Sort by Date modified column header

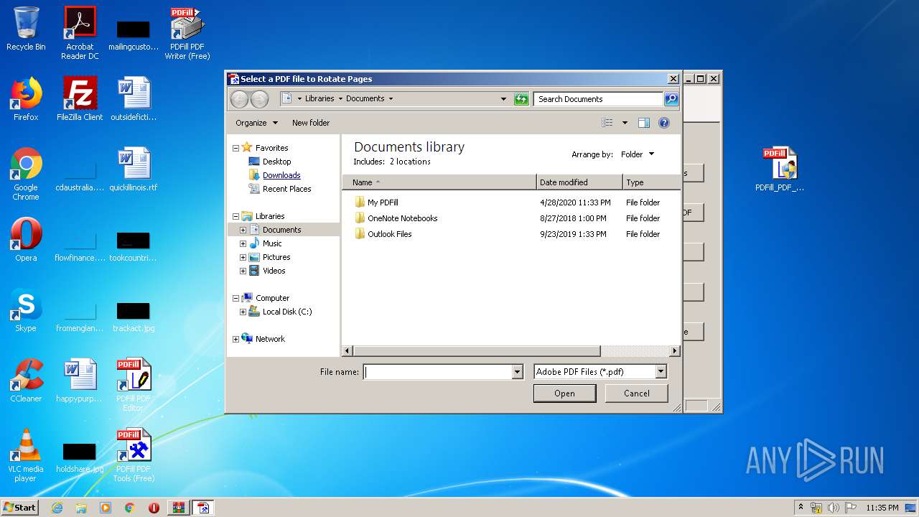[x=579, y=182]
